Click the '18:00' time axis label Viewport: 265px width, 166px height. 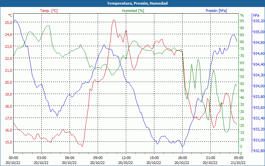click(x=182, y=158)
